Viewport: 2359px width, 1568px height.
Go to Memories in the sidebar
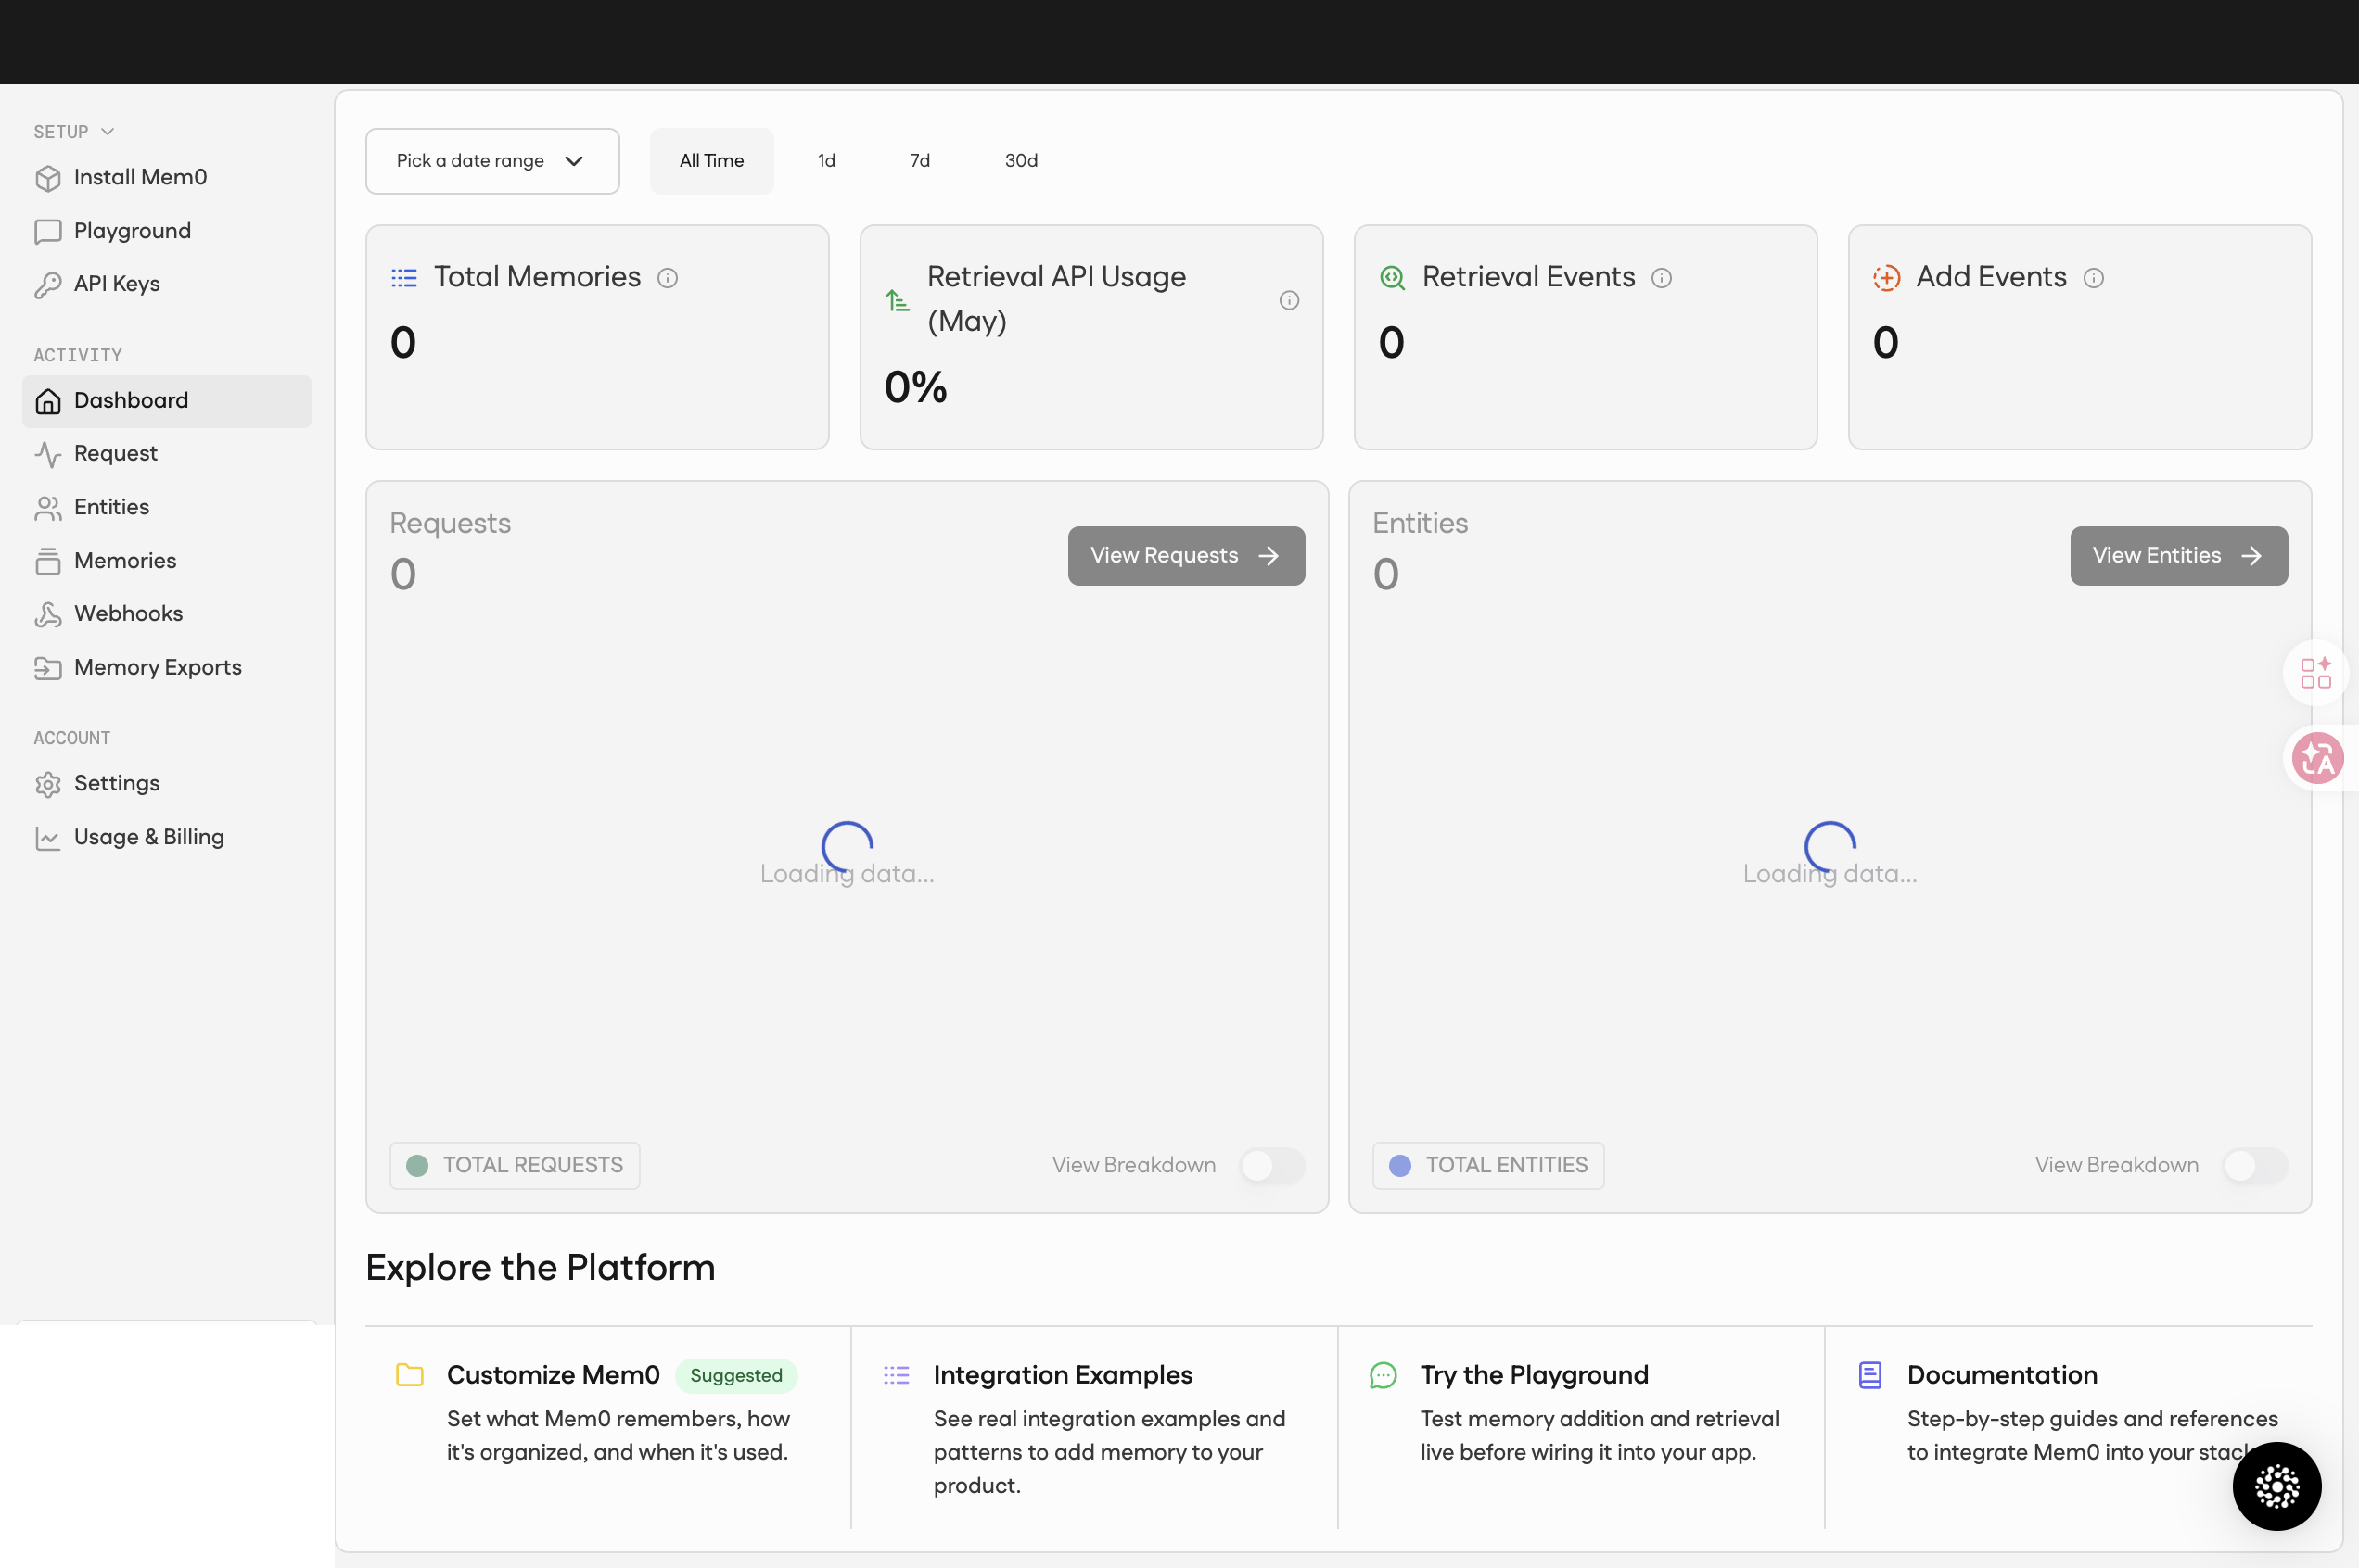[166, 561]
